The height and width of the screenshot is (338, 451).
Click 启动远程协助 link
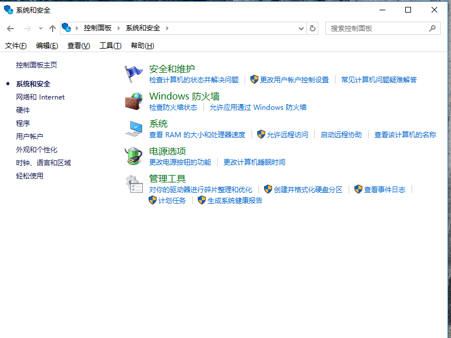[x=341, y=134]
